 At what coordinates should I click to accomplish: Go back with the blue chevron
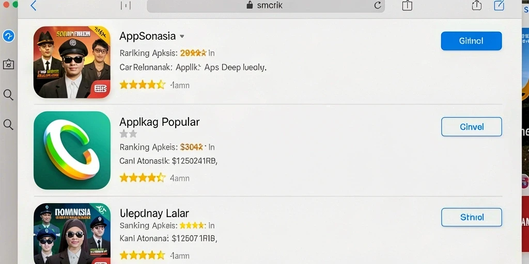pos(33,5)
